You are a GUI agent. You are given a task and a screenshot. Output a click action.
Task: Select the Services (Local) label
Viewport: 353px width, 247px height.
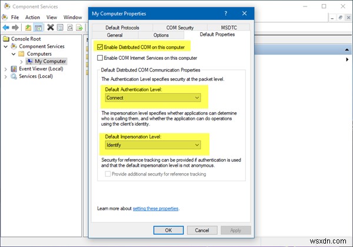36,76
